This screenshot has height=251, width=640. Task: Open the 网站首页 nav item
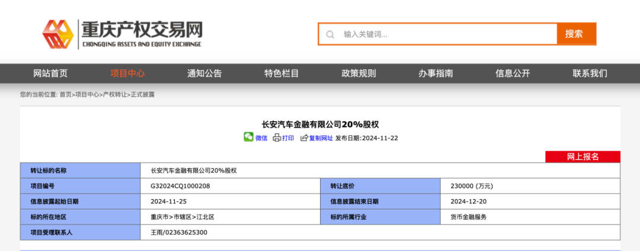pos(50,74)
